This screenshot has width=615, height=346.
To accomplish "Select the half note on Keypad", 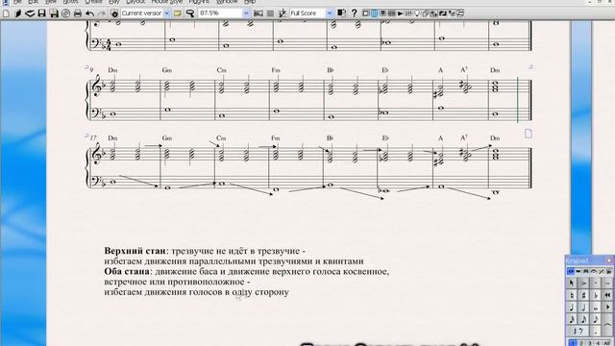I will point(584,307).
